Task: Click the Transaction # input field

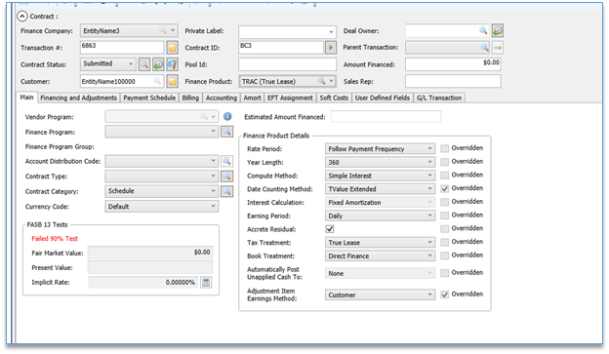Action: click(122, 48)
